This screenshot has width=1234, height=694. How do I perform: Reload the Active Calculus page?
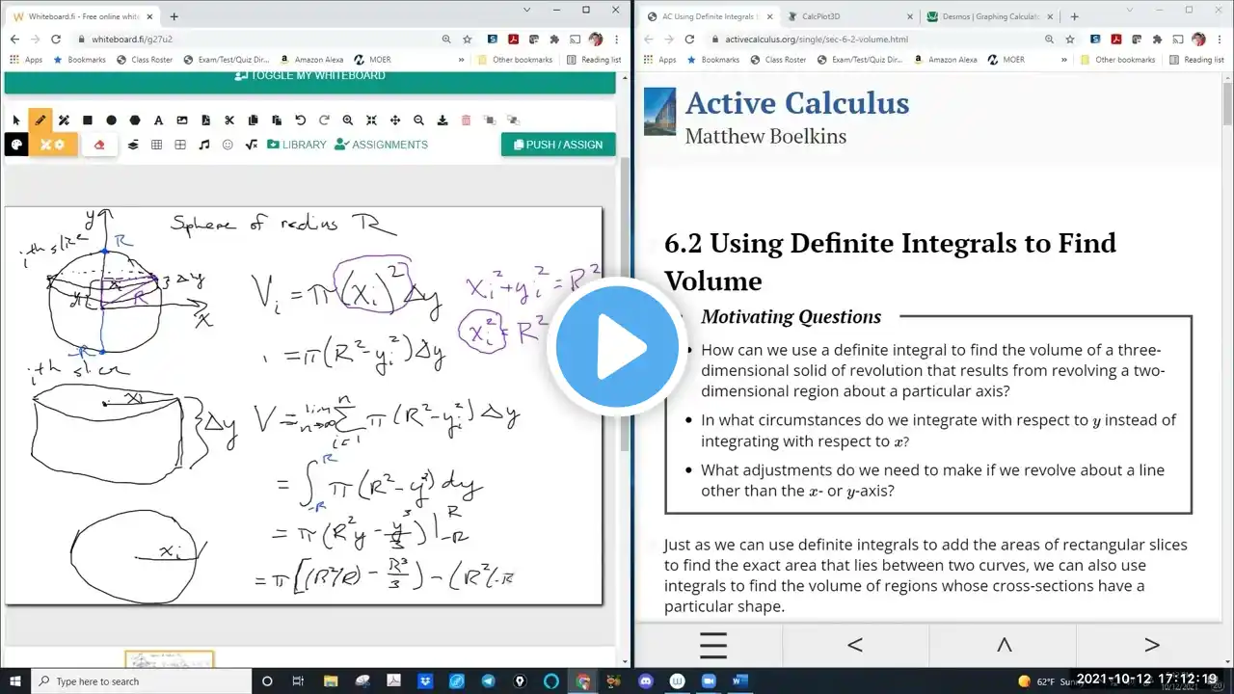(x=689, y=40)
